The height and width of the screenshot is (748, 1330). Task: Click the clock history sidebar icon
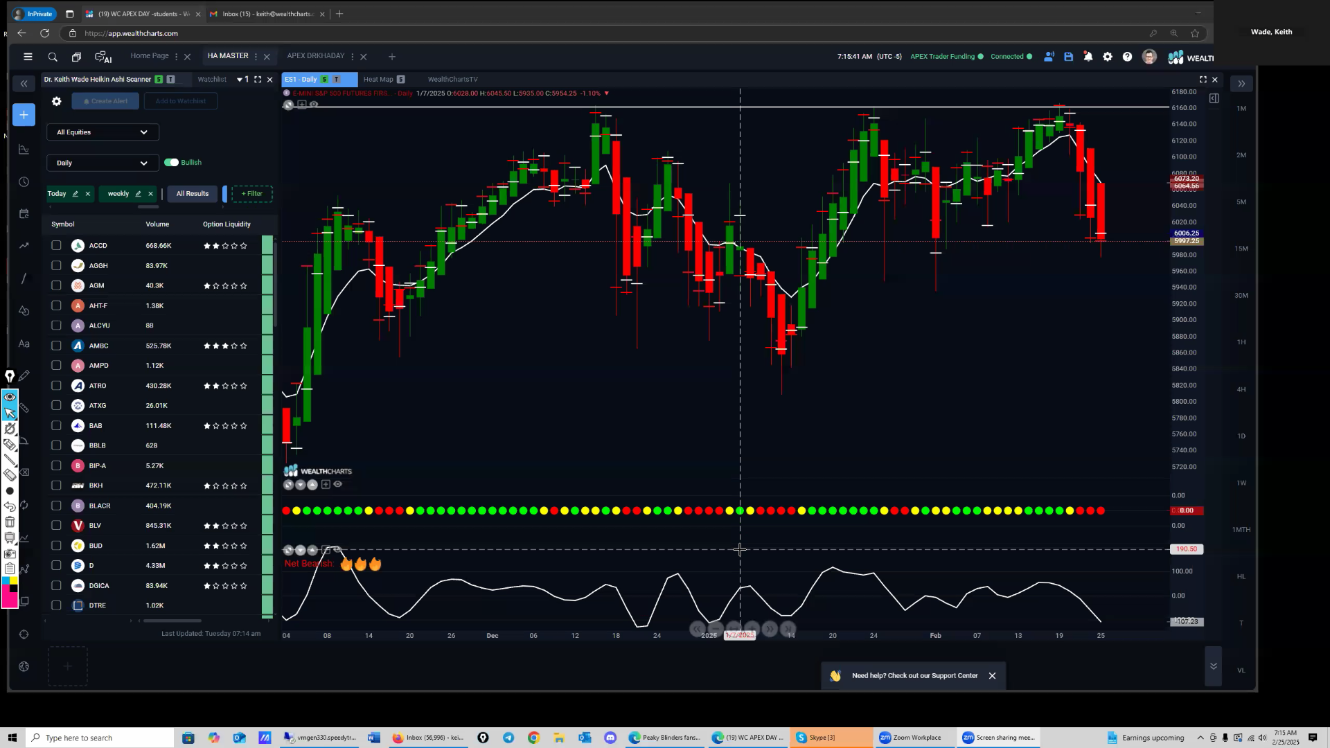point(24,182)
